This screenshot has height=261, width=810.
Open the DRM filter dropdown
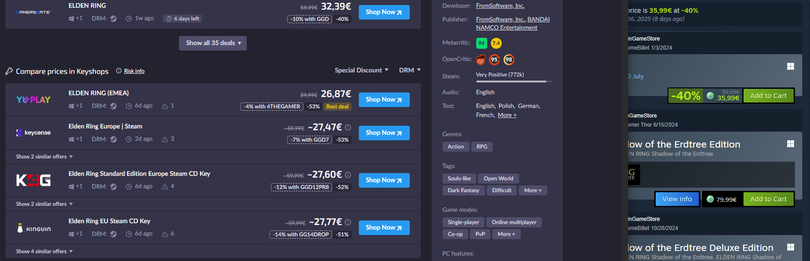click(410, 70)
